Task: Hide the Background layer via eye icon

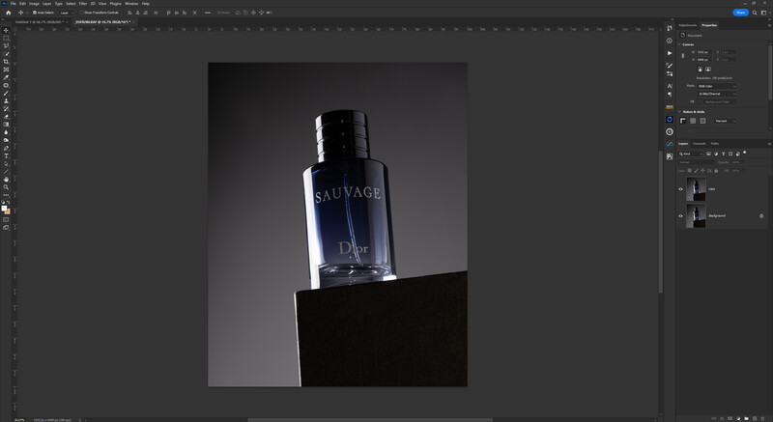Action: point(681,215)
